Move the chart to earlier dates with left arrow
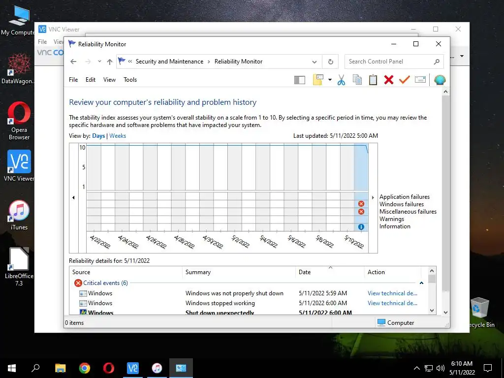Image resolution: width=504 pixels, height=378 pixels. click(74, 198)
